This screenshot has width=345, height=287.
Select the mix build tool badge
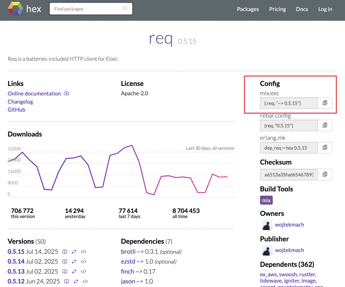(266, 200)
